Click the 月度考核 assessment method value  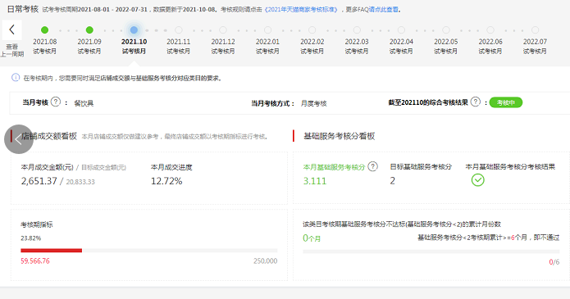point(314,103)
